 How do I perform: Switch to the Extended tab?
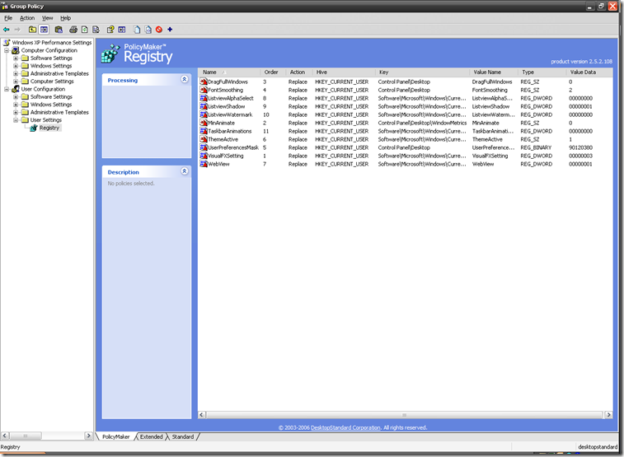[151, 436]
